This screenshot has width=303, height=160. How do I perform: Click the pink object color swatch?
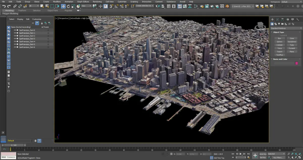click(x=297, y=63)
